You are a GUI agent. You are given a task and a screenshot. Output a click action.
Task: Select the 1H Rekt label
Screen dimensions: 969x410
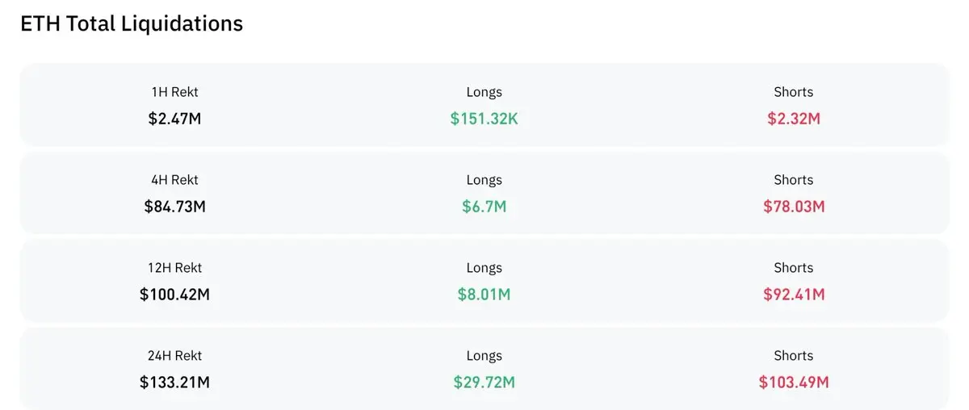[174, 92]
